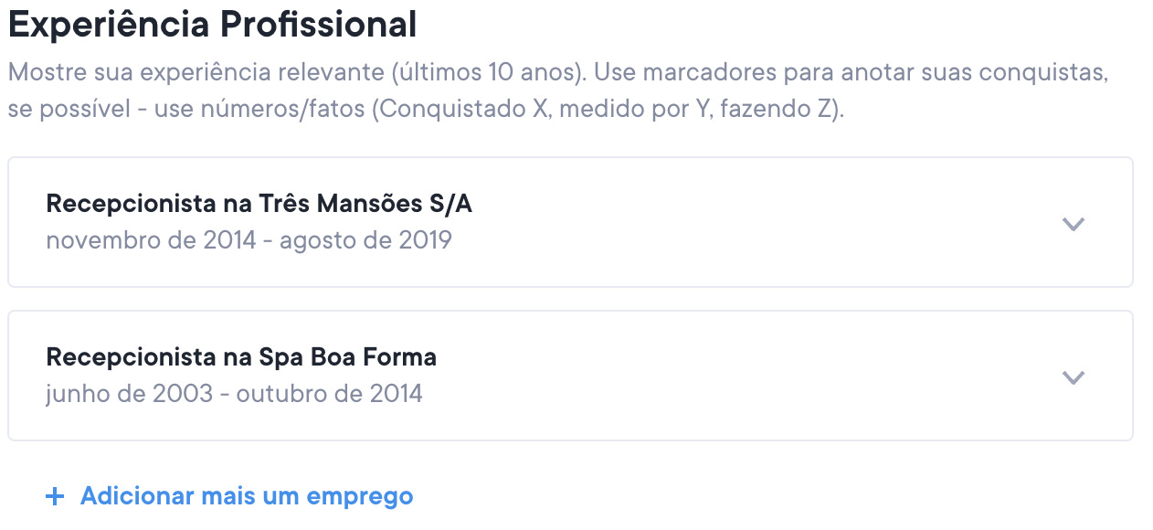Screen dimensions: 1153x530
Task: Click 'novembro de 2014' start date text
Action: pos(151,240)
